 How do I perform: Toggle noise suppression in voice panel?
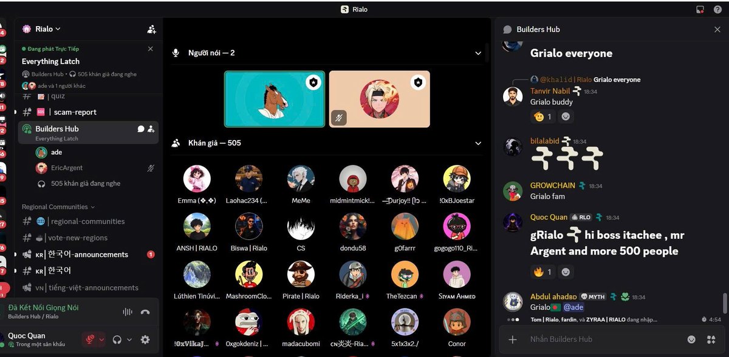pos(128,312)
